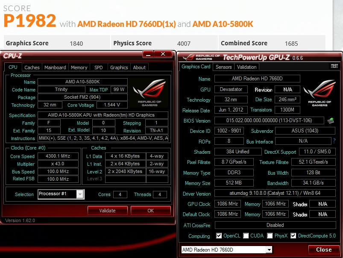Click the Shaders value 384 Unified

coord(238,152)
